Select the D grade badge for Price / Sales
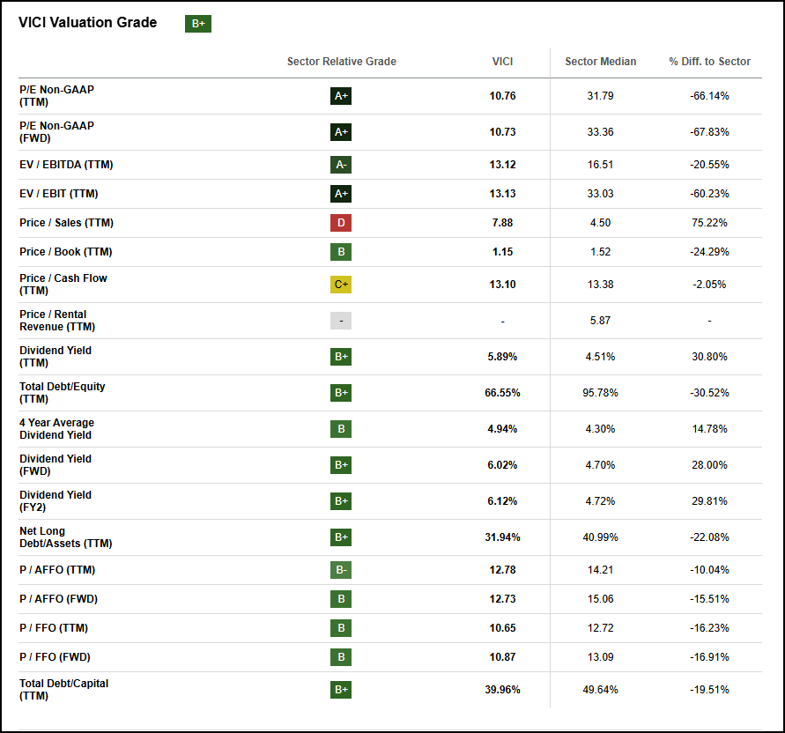 click(x=341, y=223)
